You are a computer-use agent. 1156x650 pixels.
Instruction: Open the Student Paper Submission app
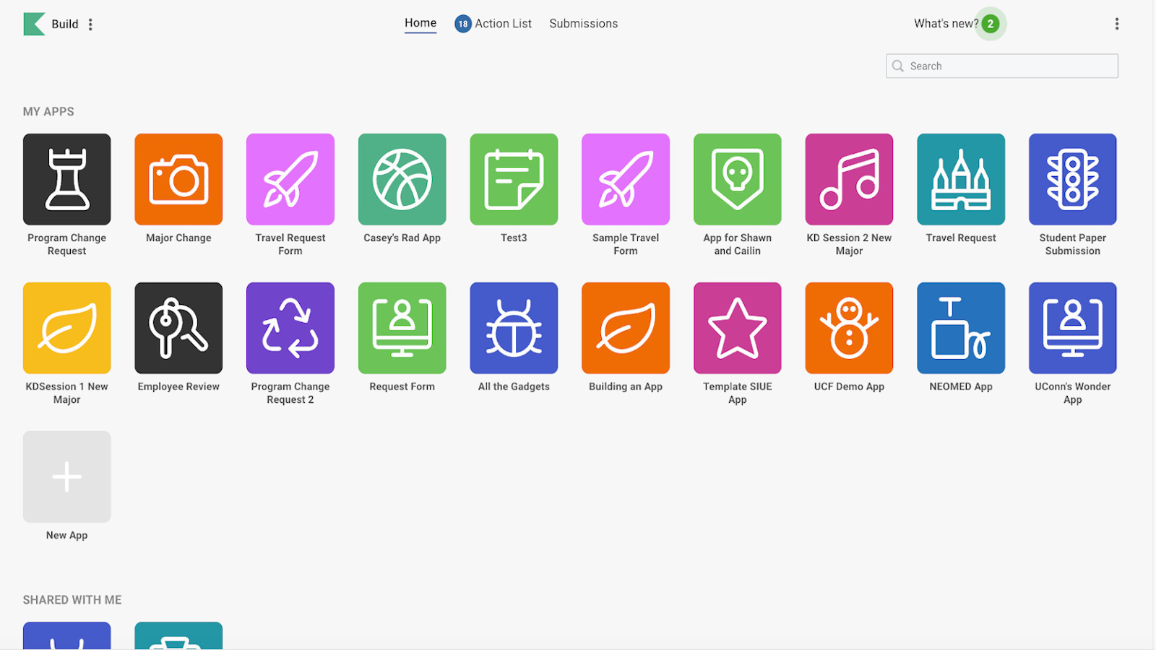coord(1072,178)
